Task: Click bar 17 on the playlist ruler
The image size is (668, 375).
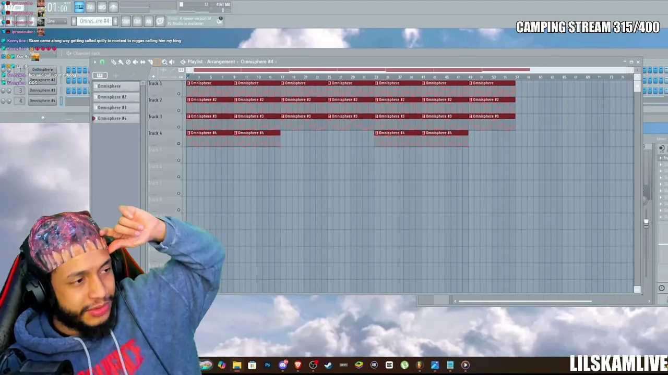Action: tap(282, 77)
